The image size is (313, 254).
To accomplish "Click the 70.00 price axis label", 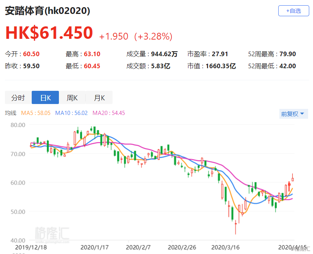I will point(18,154).
